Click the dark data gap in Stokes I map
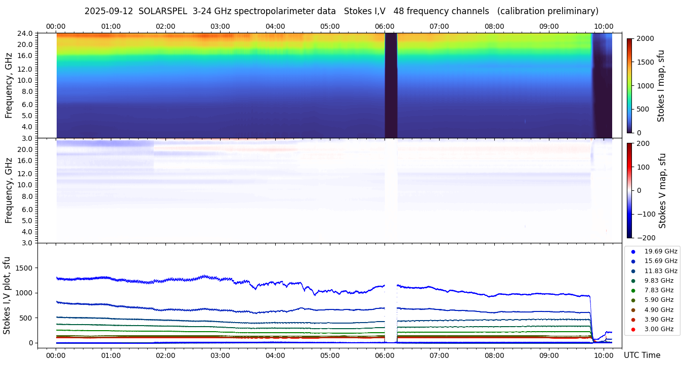The height and width of the screenshot is (366, 683). point(391,85)
